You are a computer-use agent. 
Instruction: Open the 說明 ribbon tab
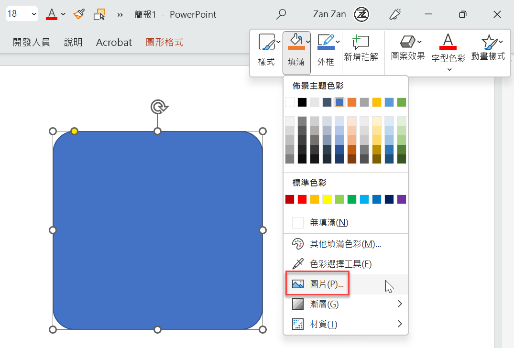point(73,42)
